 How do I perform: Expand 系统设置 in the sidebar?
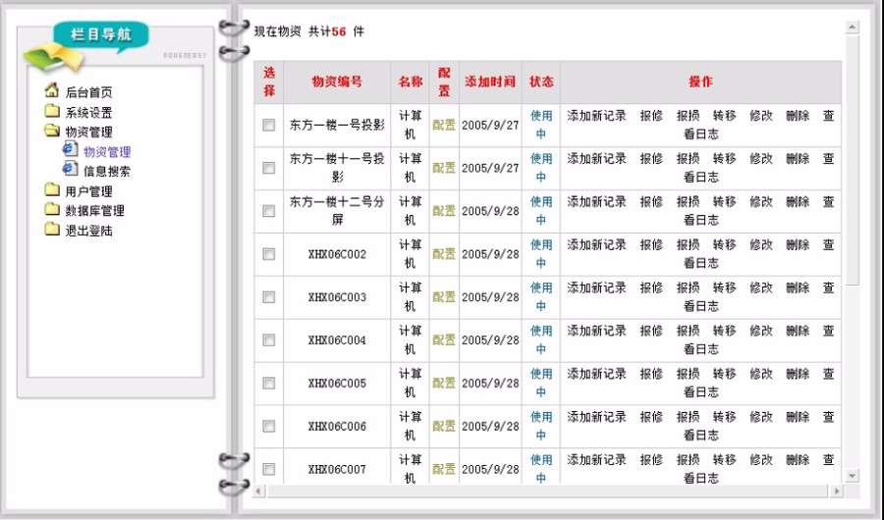tap(89, 113)
